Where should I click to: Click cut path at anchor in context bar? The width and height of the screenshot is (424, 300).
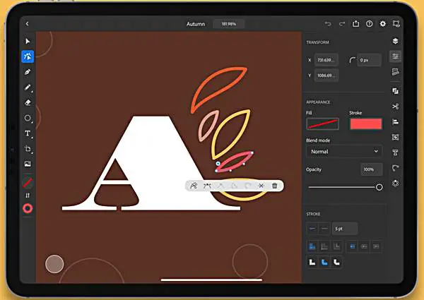(x=194, y=186)
